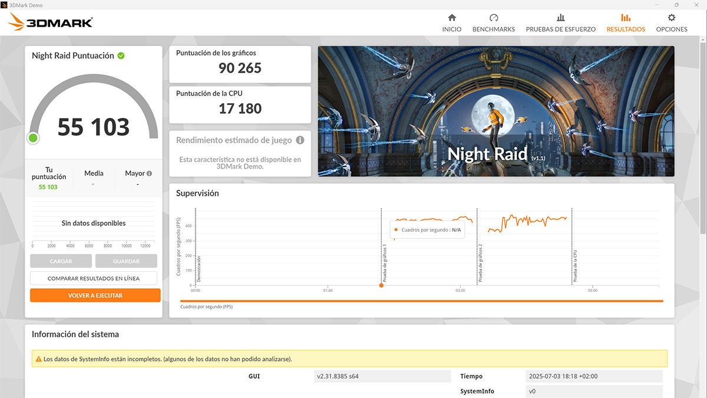Click the Prueba de gráficos 2 chart label
The width and height of the screenshot is (707, 398).
coord(480,262)
